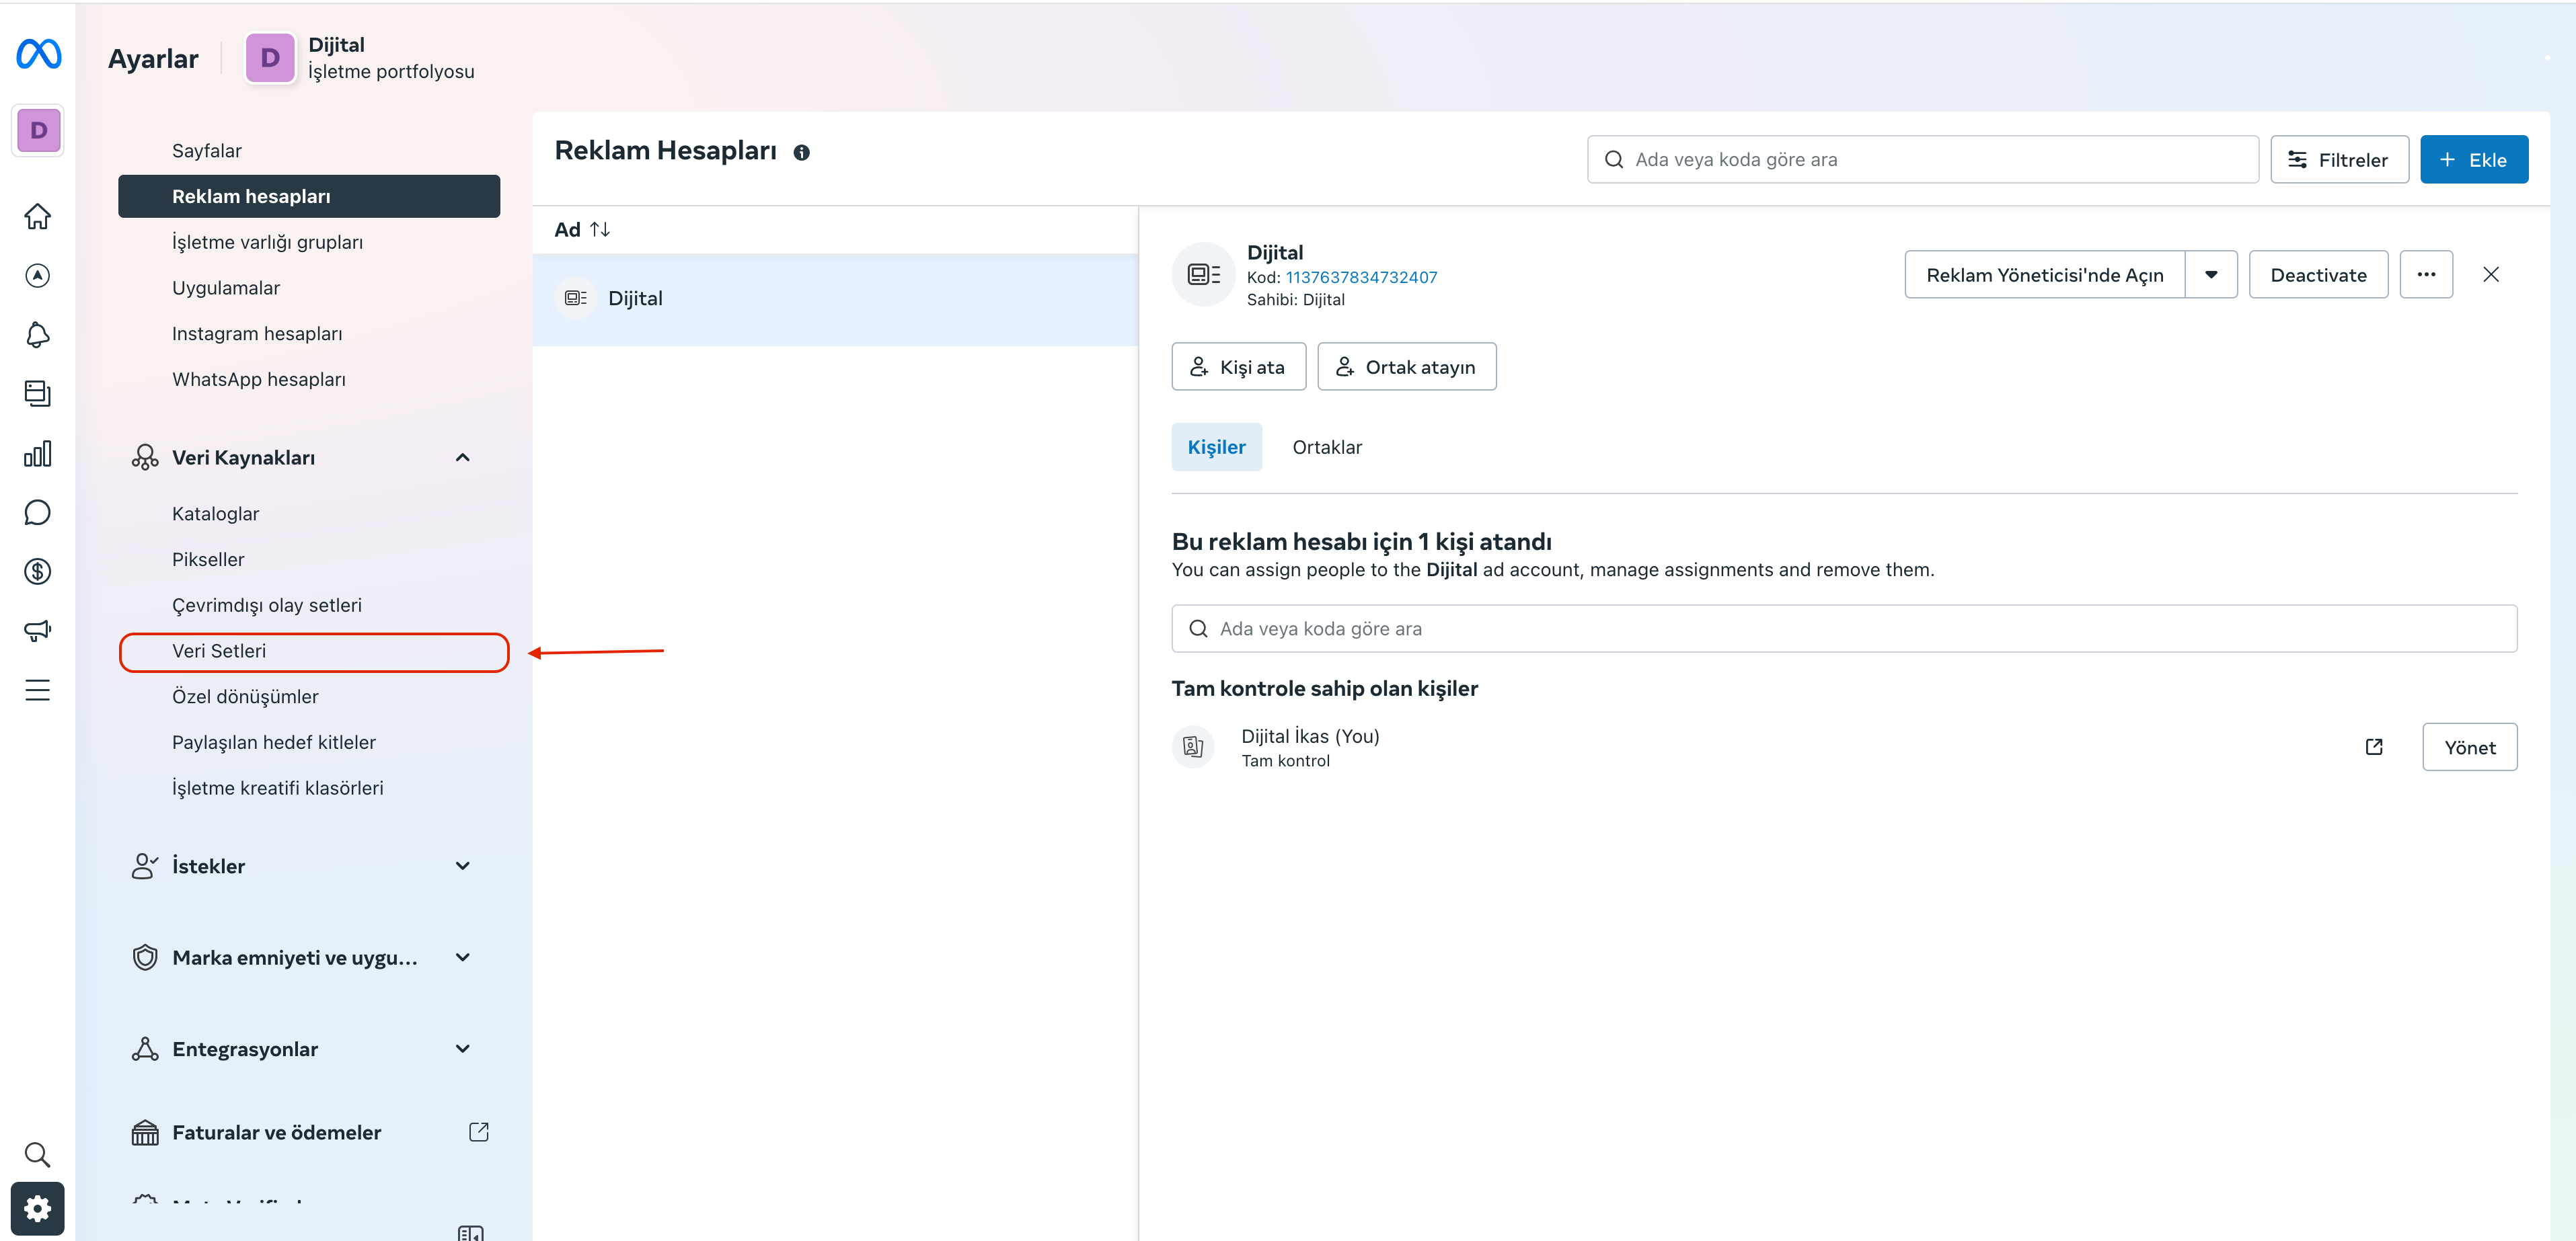2576x1241 pixels.
Task: Open the Reklam Yöneticisi dropdown arrow
Action: click(x=2211, y=275)
